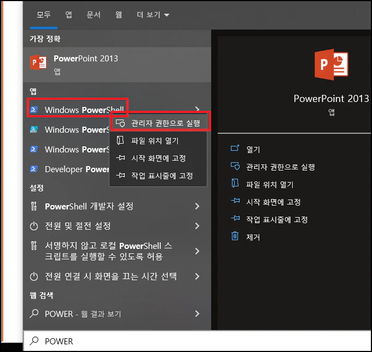Image resolution: width=372 pixels, height=352 pixels.
Task: Switch to the 모두 tab
Action: click(43, 15)
